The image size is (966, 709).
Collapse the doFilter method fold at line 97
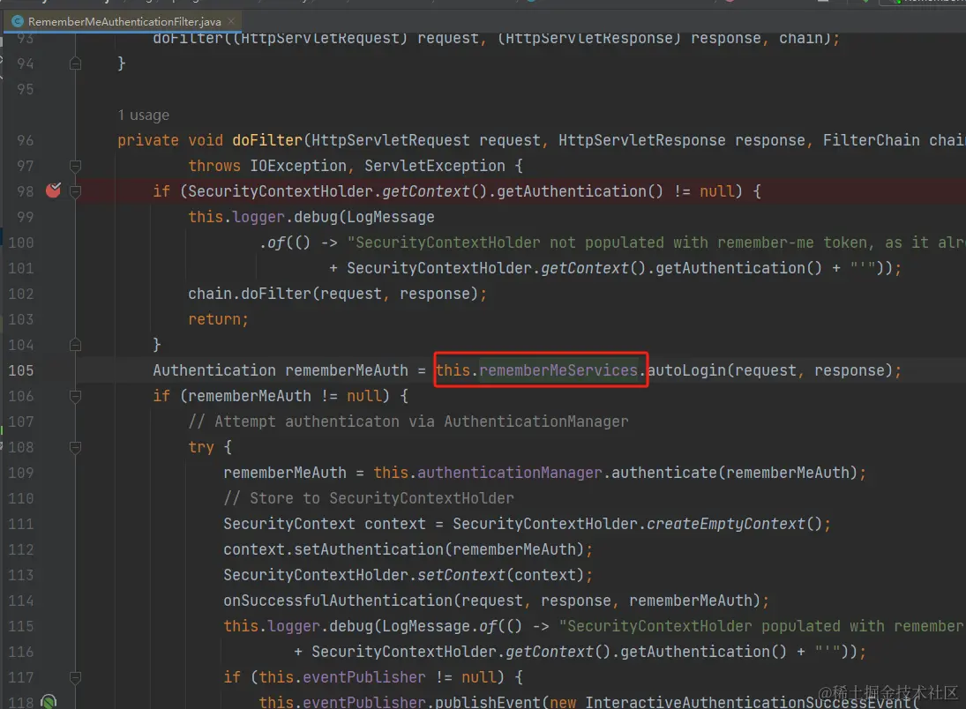(75, 166)
